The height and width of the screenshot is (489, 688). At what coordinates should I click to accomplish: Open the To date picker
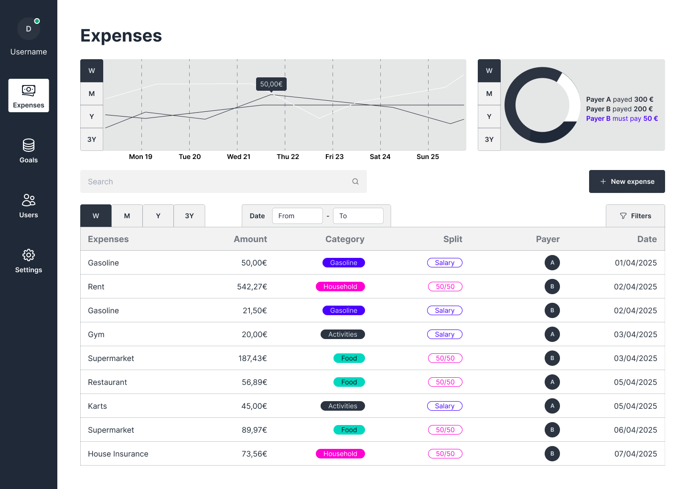pyautogui.click(x=358, y=216)
